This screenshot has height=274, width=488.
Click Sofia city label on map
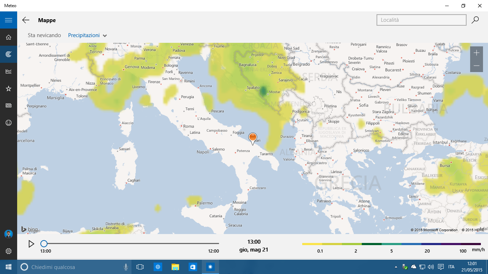pyautogui.click(x=364, y=105)
